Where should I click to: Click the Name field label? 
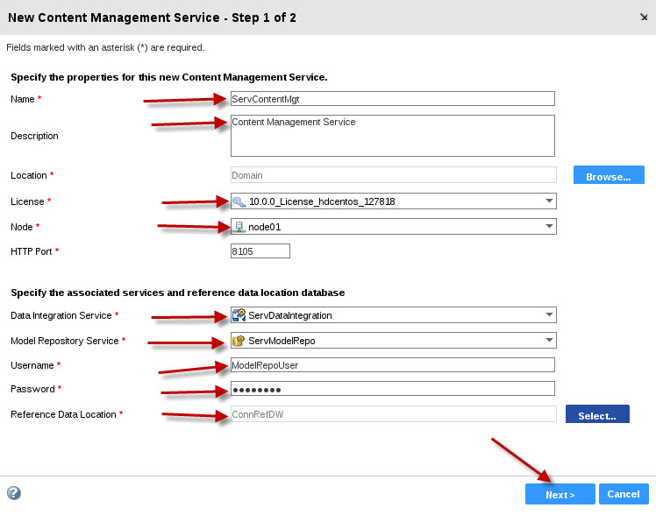pyautogui.click(x=23, y=99)
